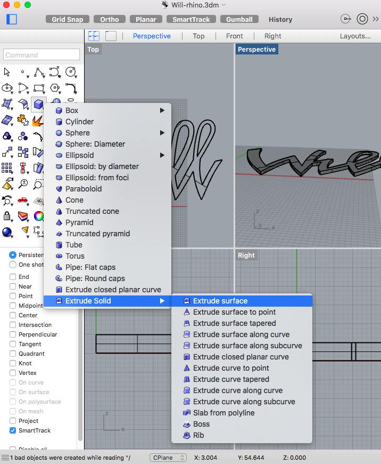
Task: Click the Zoom dynamic magnifier icon
Action: (23, 184)
